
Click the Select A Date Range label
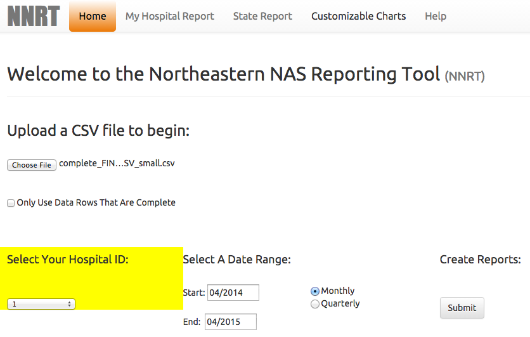click(236, 259)
